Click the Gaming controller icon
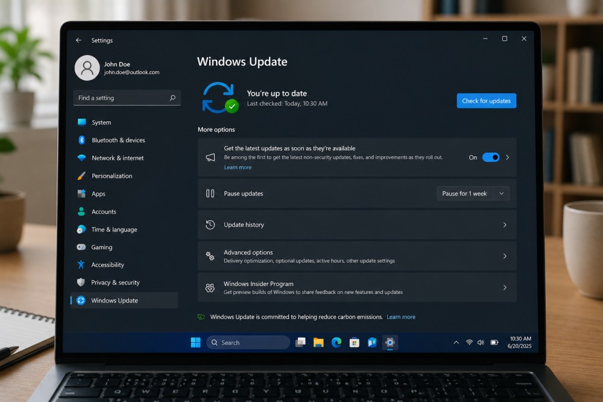This screenshot has height=402, width=603. coord(81,247)
